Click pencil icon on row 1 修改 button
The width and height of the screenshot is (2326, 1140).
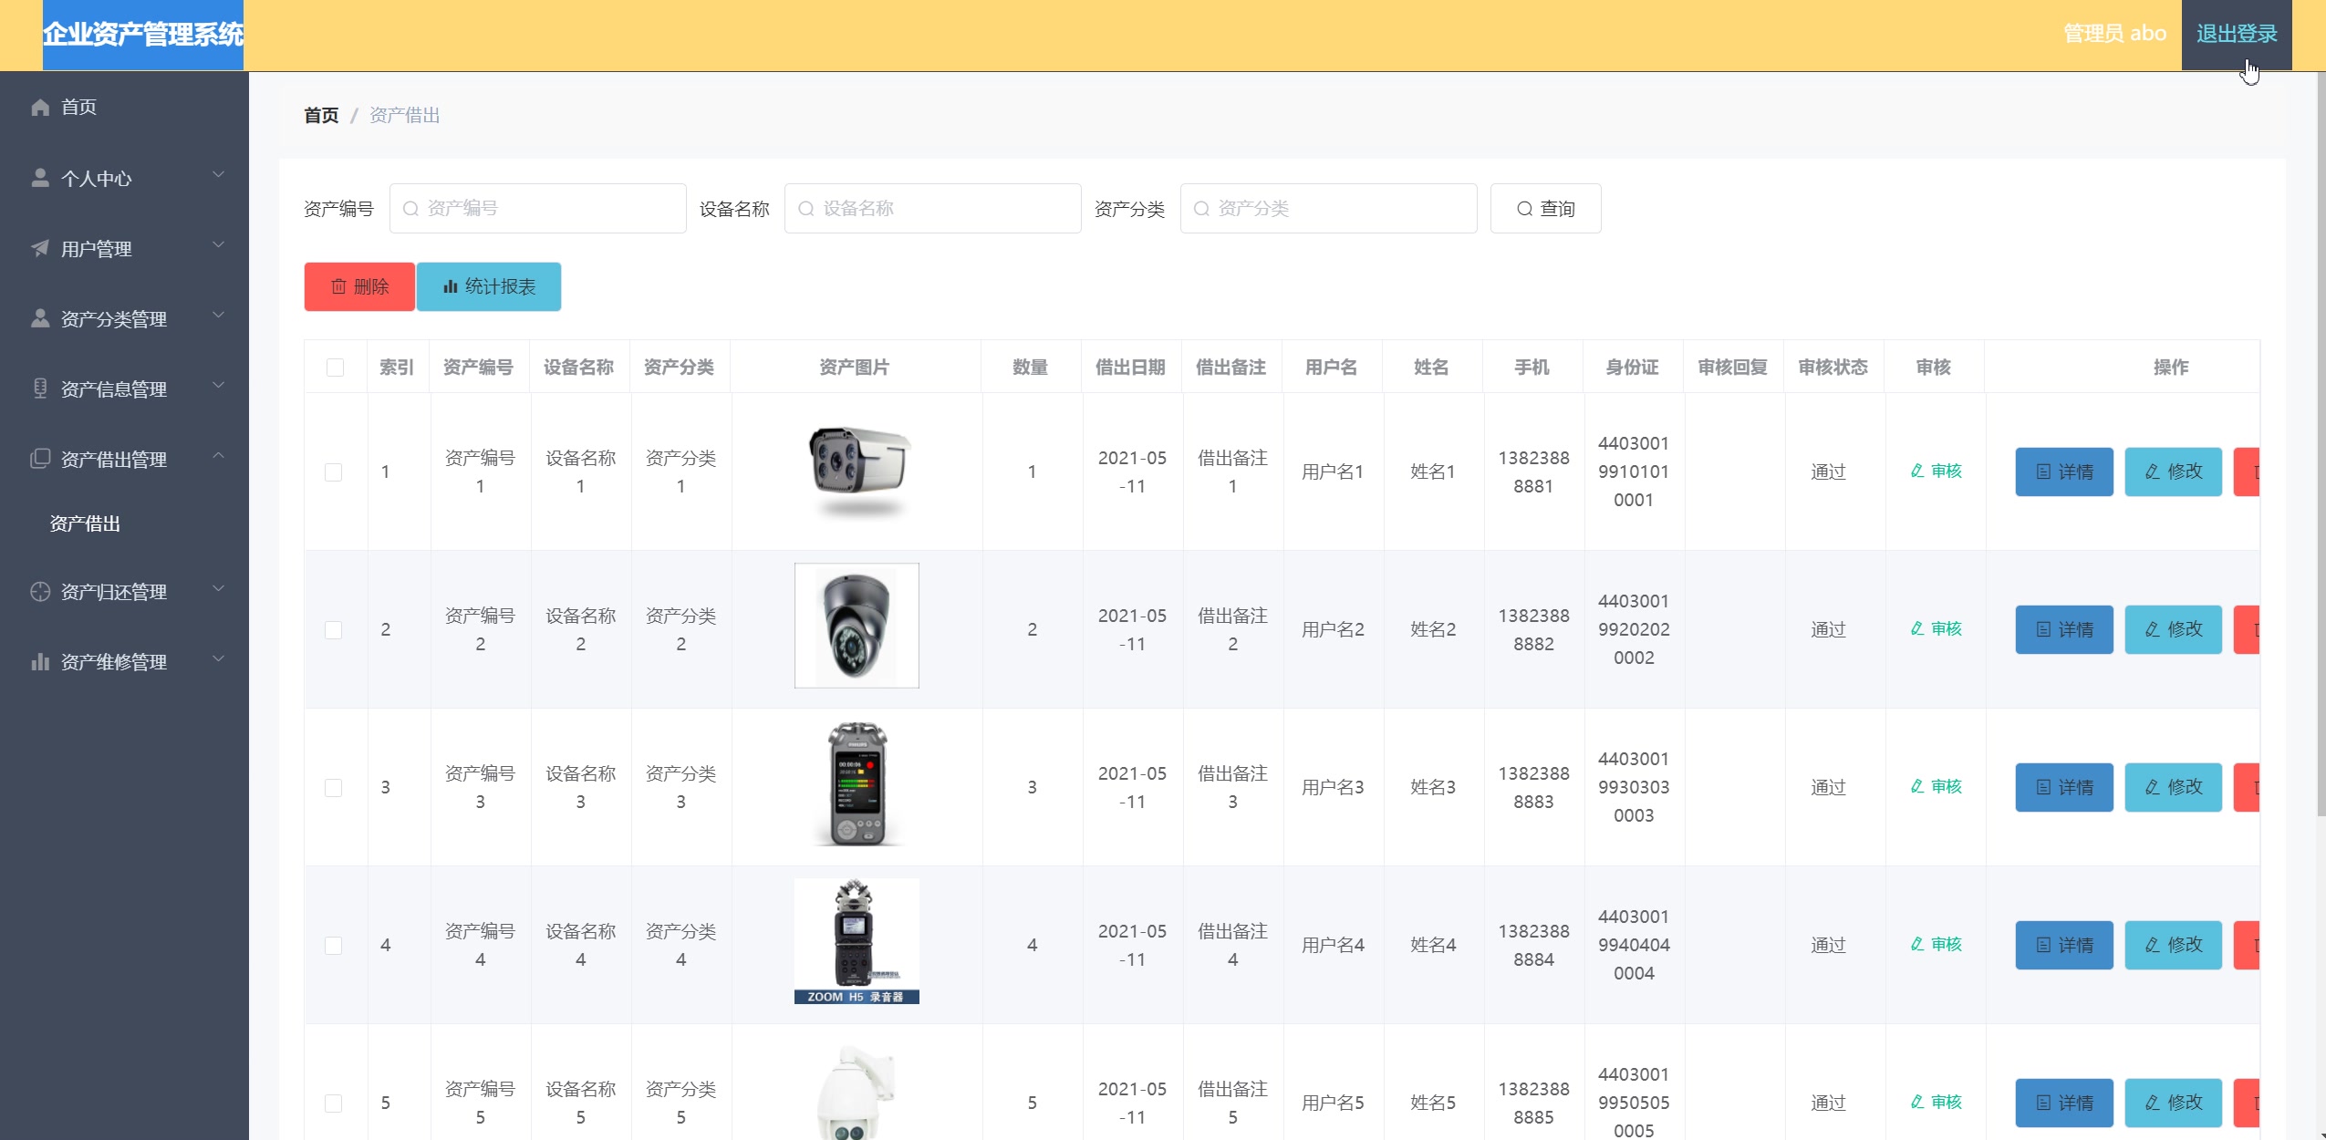[x=2152, y=472]
